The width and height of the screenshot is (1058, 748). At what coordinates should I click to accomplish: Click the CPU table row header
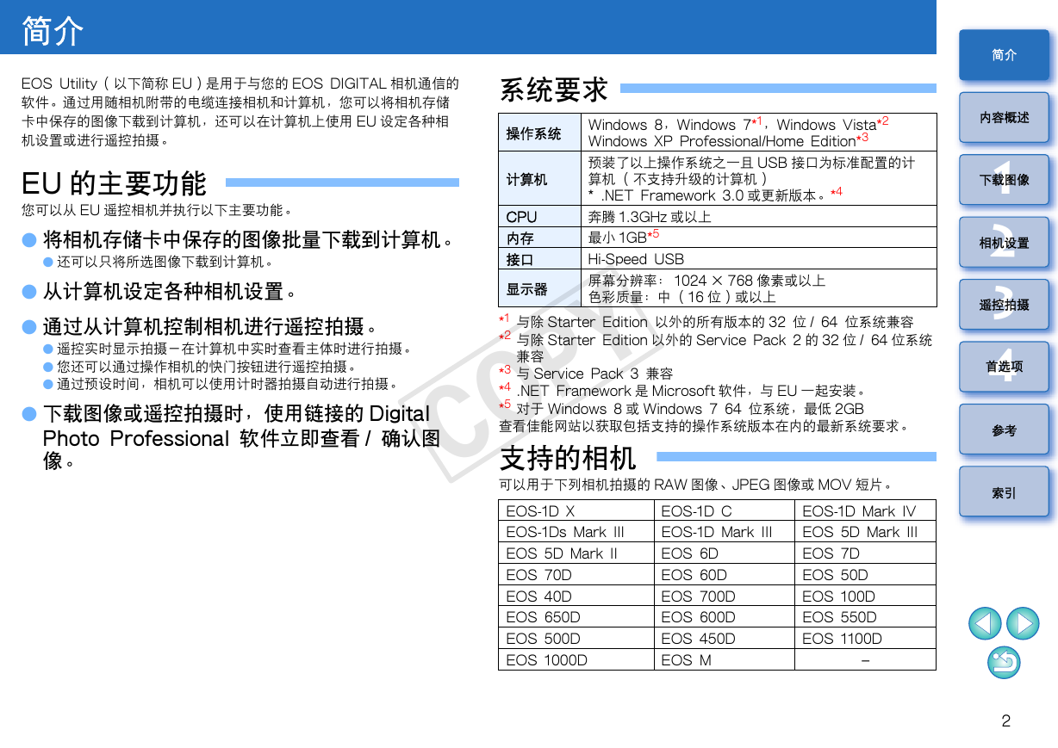(542, 217)
